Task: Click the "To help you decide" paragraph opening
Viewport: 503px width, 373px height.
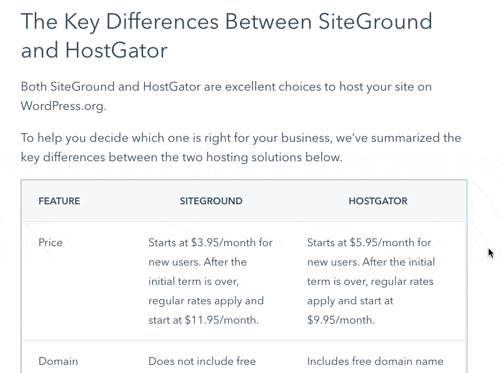Action: click(x=67, y=138)
